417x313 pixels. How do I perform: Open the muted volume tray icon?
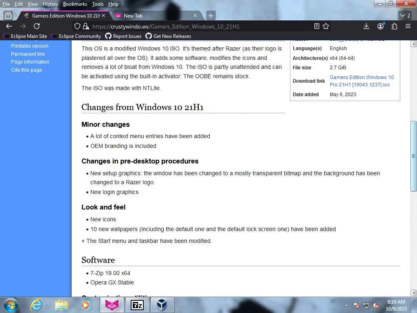tap(376, 306)
